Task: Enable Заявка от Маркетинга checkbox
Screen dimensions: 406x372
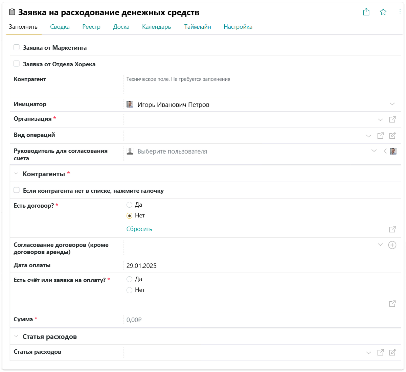Action: 17,47
